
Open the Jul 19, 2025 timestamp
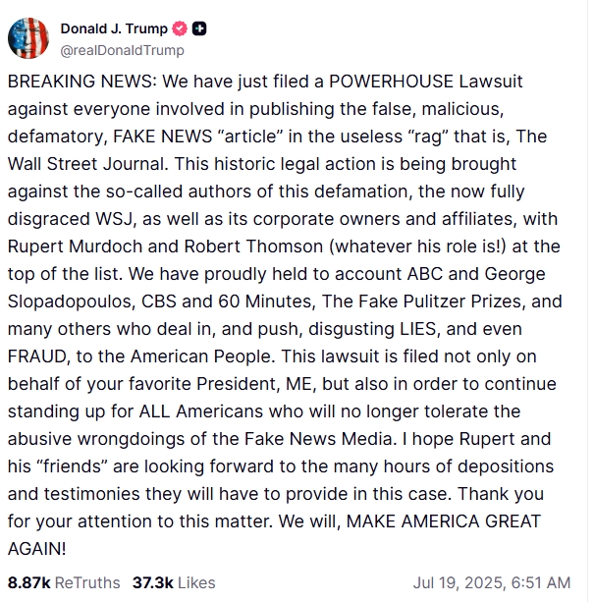(x=492, y=582)
